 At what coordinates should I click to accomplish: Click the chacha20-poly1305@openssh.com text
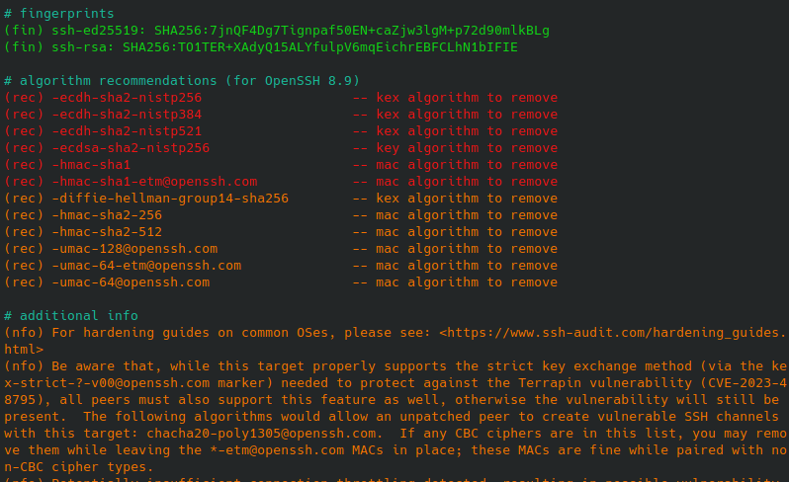tap(265, 434)
